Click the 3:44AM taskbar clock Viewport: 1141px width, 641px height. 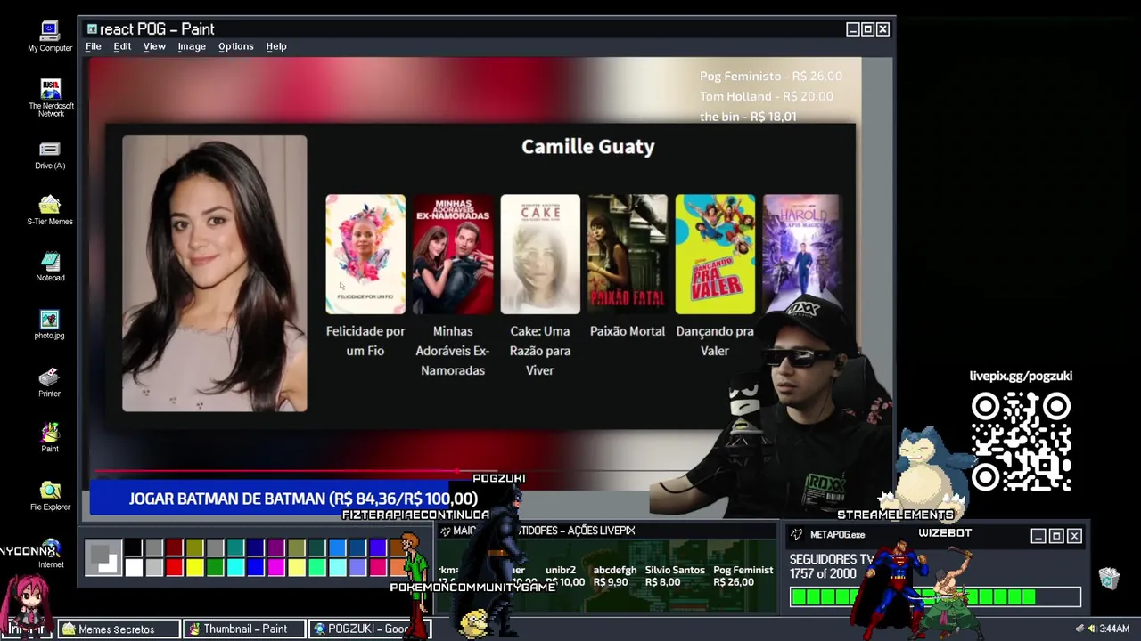pos(1114,629)
